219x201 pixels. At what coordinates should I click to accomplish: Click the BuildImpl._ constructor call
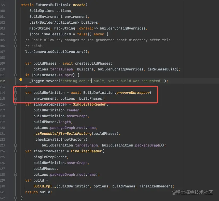coord(45,186)
